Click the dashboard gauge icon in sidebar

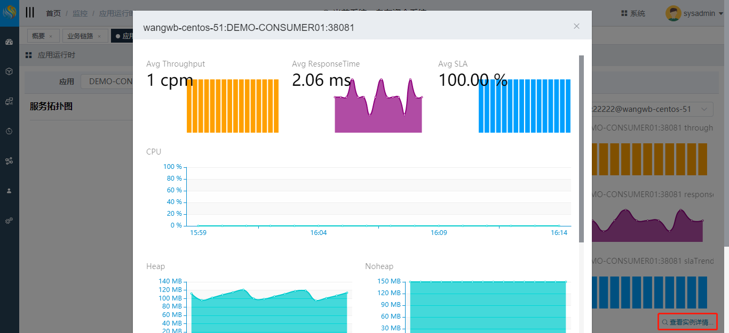[x=9, y=42]
